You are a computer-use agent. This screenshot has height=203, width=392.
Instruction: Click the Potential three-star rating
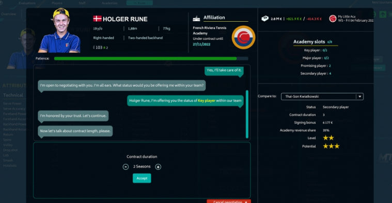pyautogui.click(x=331, y=146)
